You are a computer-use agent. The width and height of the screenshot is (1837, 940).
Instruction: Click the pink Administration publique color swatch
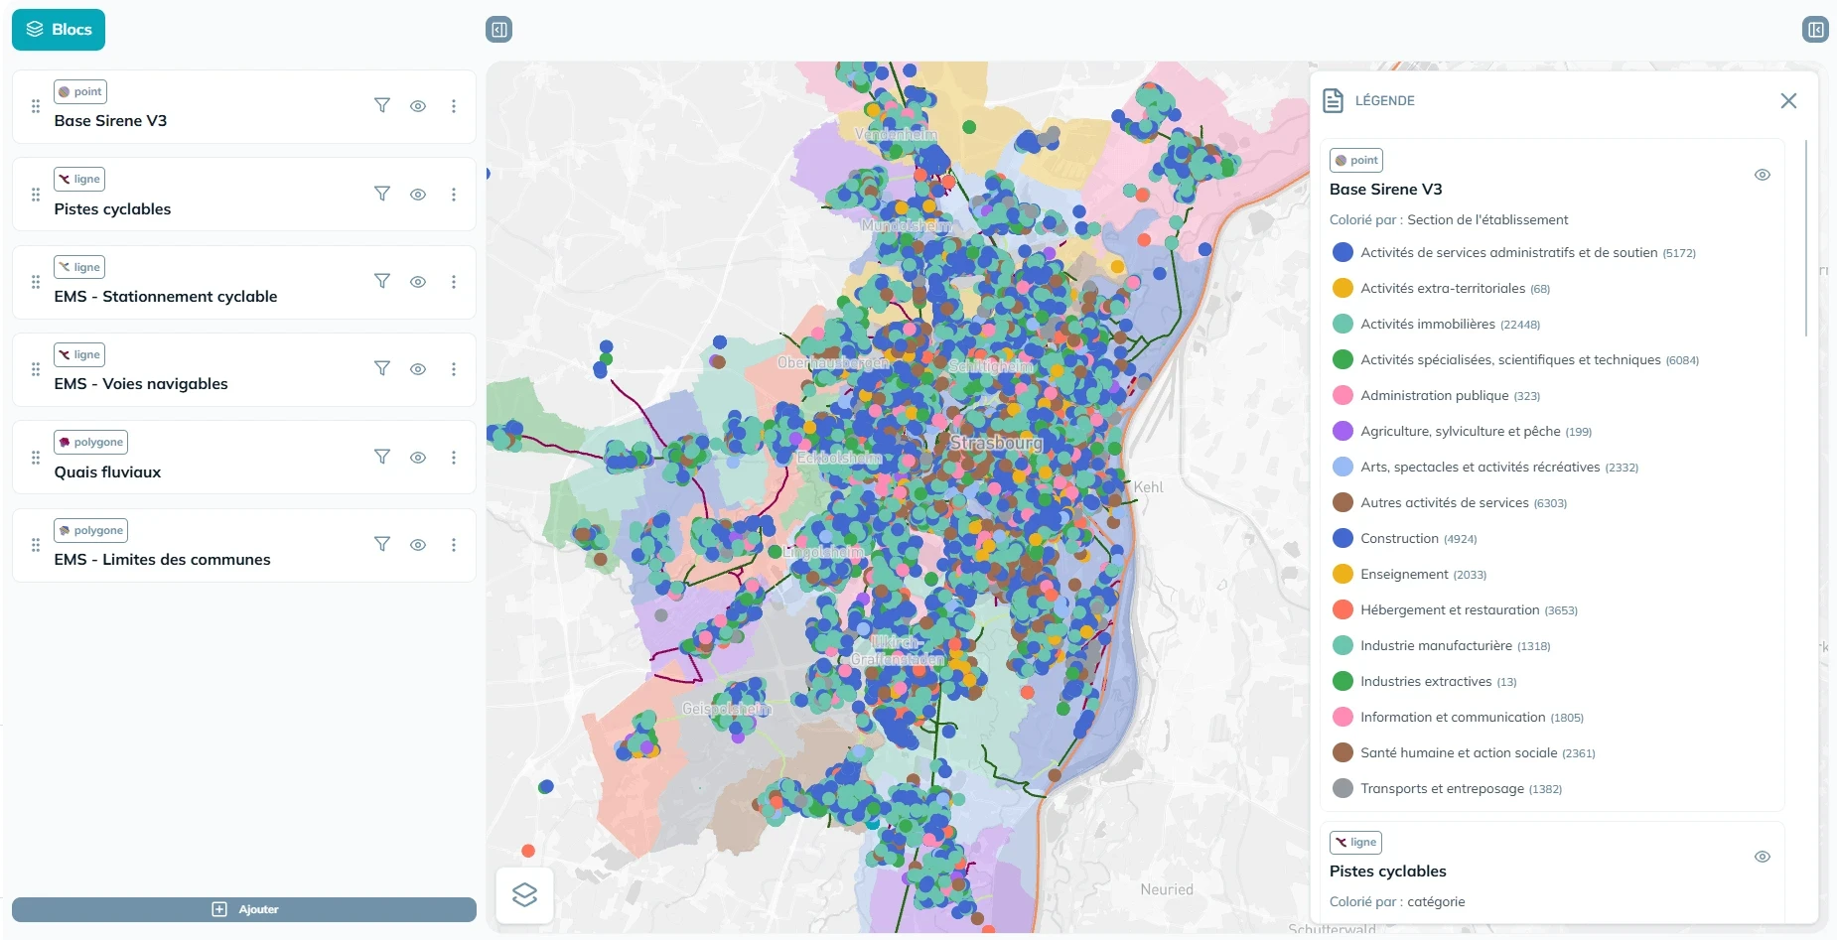pos(1342,395)
